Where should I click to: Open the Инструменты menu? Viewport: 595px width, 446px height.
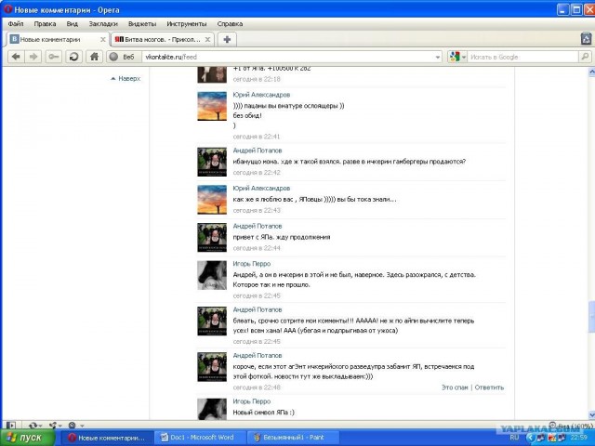186,23
